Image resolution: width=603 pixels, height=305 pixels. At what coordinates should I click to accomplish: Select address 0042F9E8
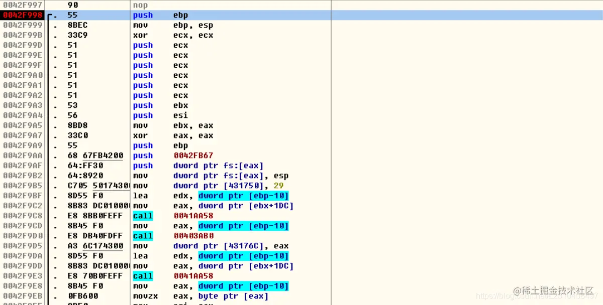(23, 286)
